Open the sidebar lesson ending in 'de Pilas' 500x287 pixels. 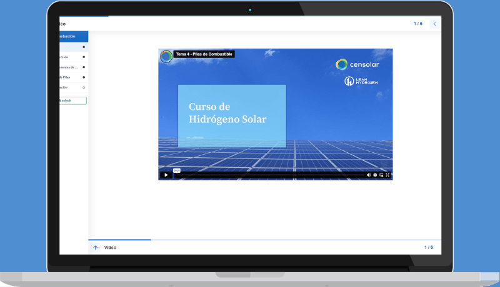point(74,77)
